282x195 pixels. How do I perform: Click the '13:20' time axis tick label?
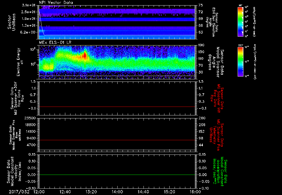[91, 192]
